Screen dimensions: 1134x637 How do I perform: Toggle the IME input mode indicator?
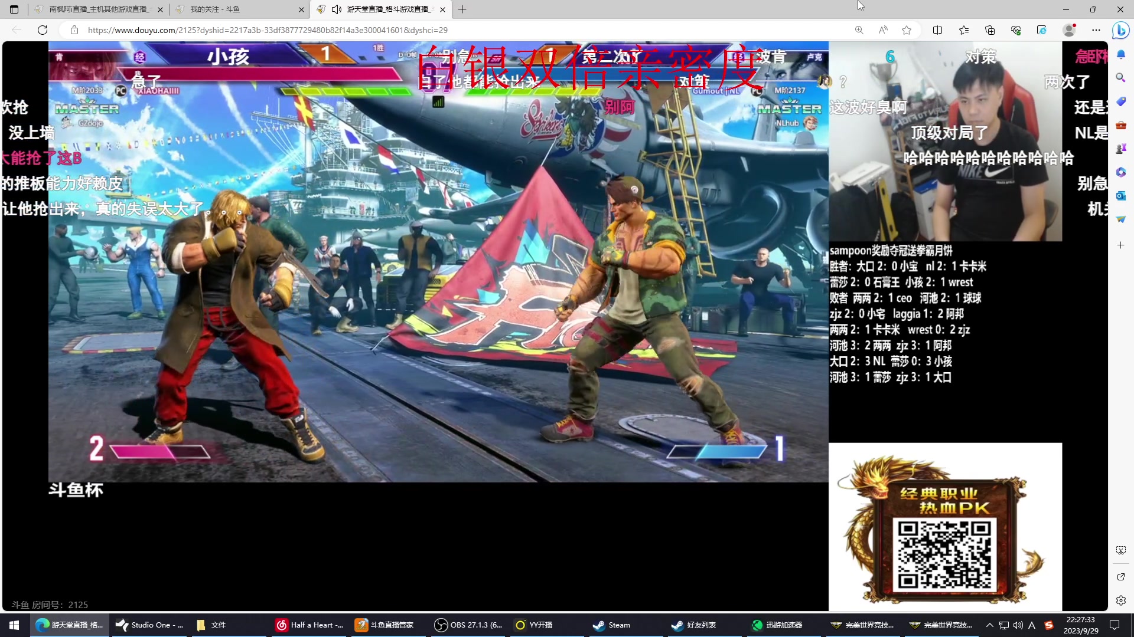(1032, 625)
